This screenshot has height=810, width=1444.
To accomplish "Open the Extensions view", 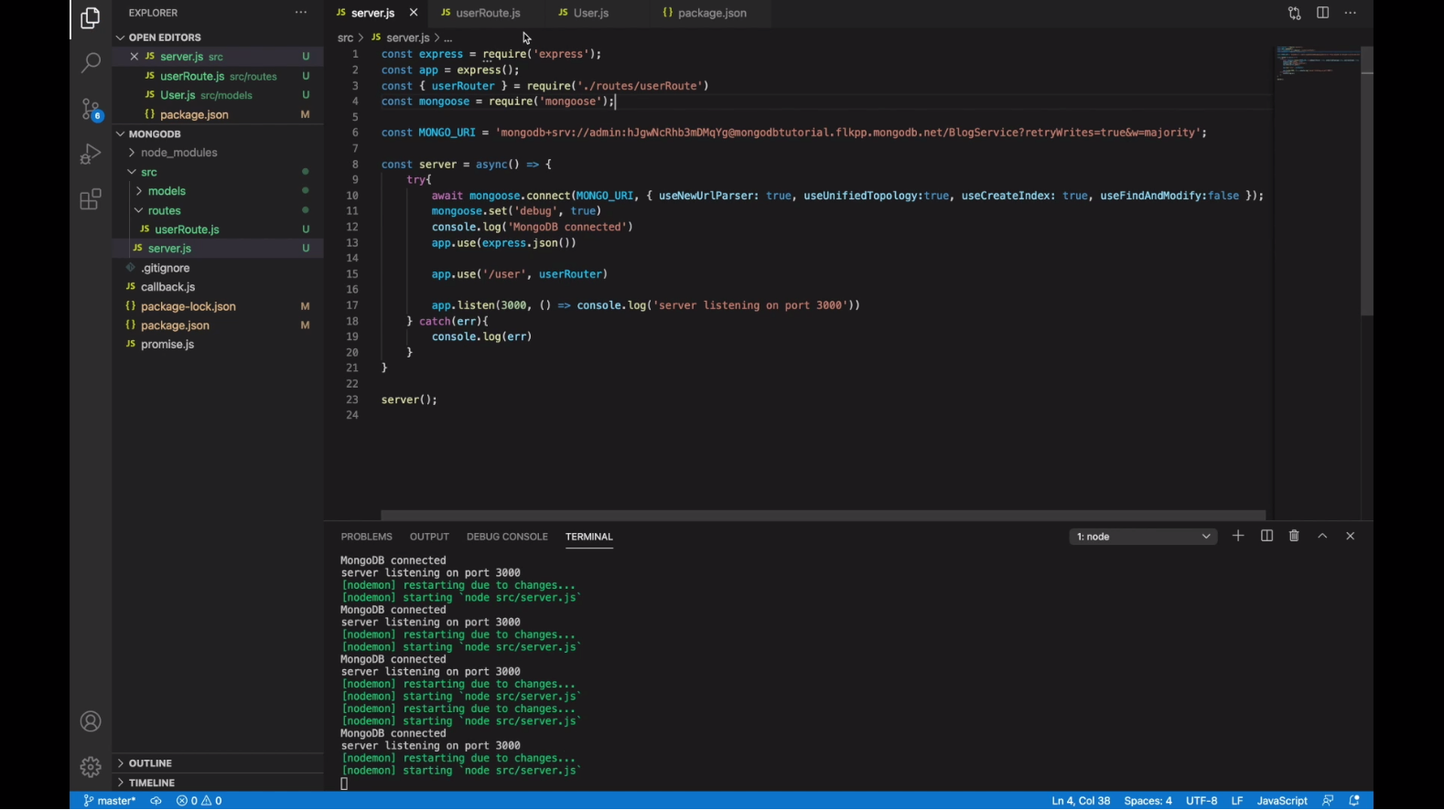I will [91, 200].
